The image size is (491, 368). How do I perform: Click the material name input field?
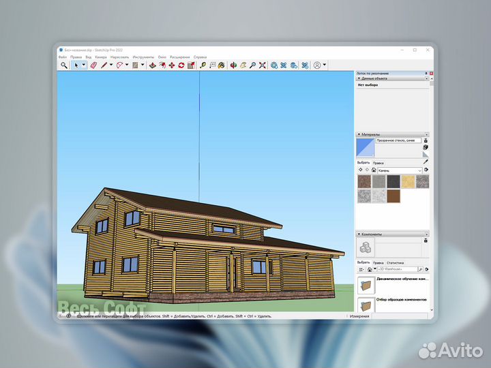tap(398, 140)
